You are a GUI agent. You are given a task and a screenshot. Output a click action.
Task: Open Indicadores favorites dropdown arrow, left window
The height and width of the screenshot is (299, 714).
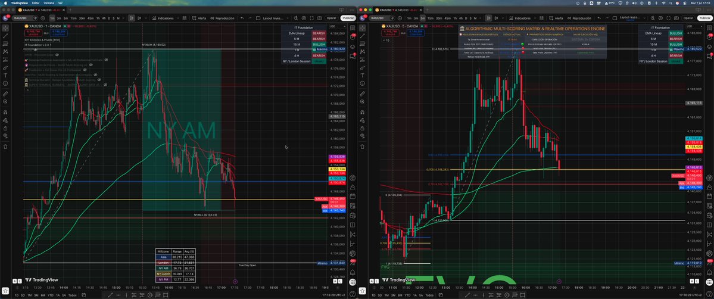point(177,18)
